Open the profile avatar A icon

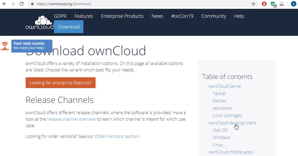pyautogui.click(x=294, y=4)
